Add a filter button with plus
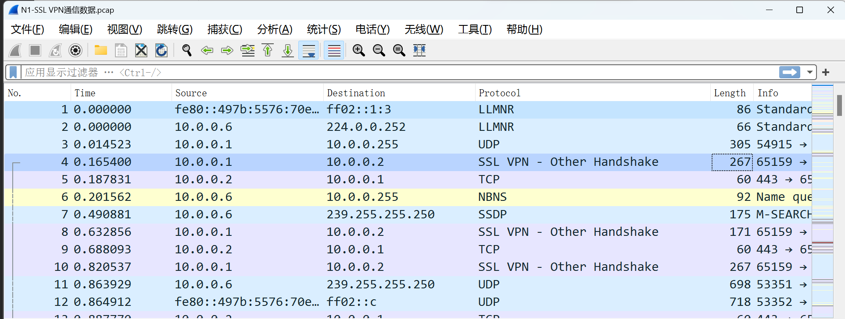Viewport: 845px width, 319px height. point(826,72)
